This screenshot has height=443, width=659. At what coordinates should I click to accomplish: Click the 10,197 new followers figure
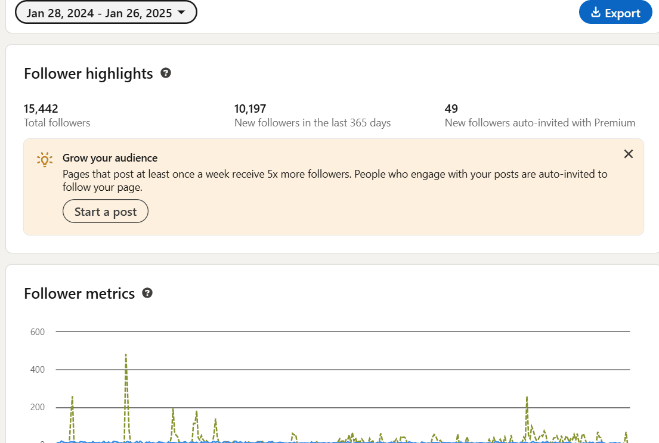click(x=250, y=109)
